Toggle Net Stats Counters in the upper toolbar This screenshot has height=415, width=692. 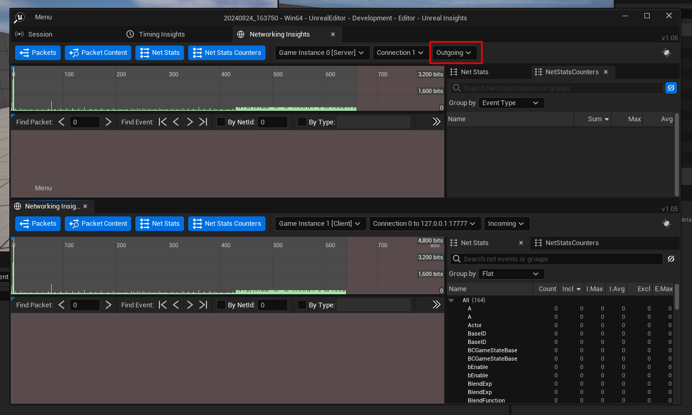(227, 53)
